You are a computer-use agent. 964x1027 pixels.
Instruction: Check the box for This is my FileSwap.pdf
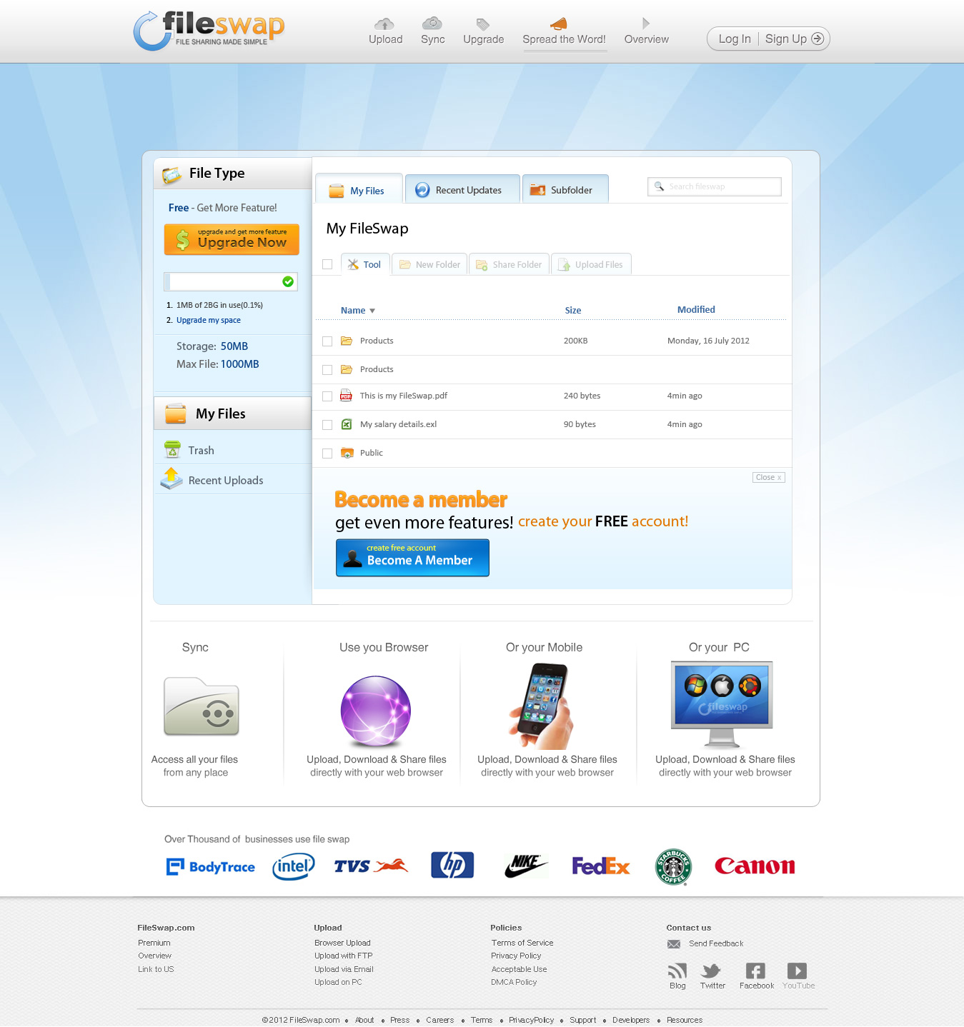point(327,396)
